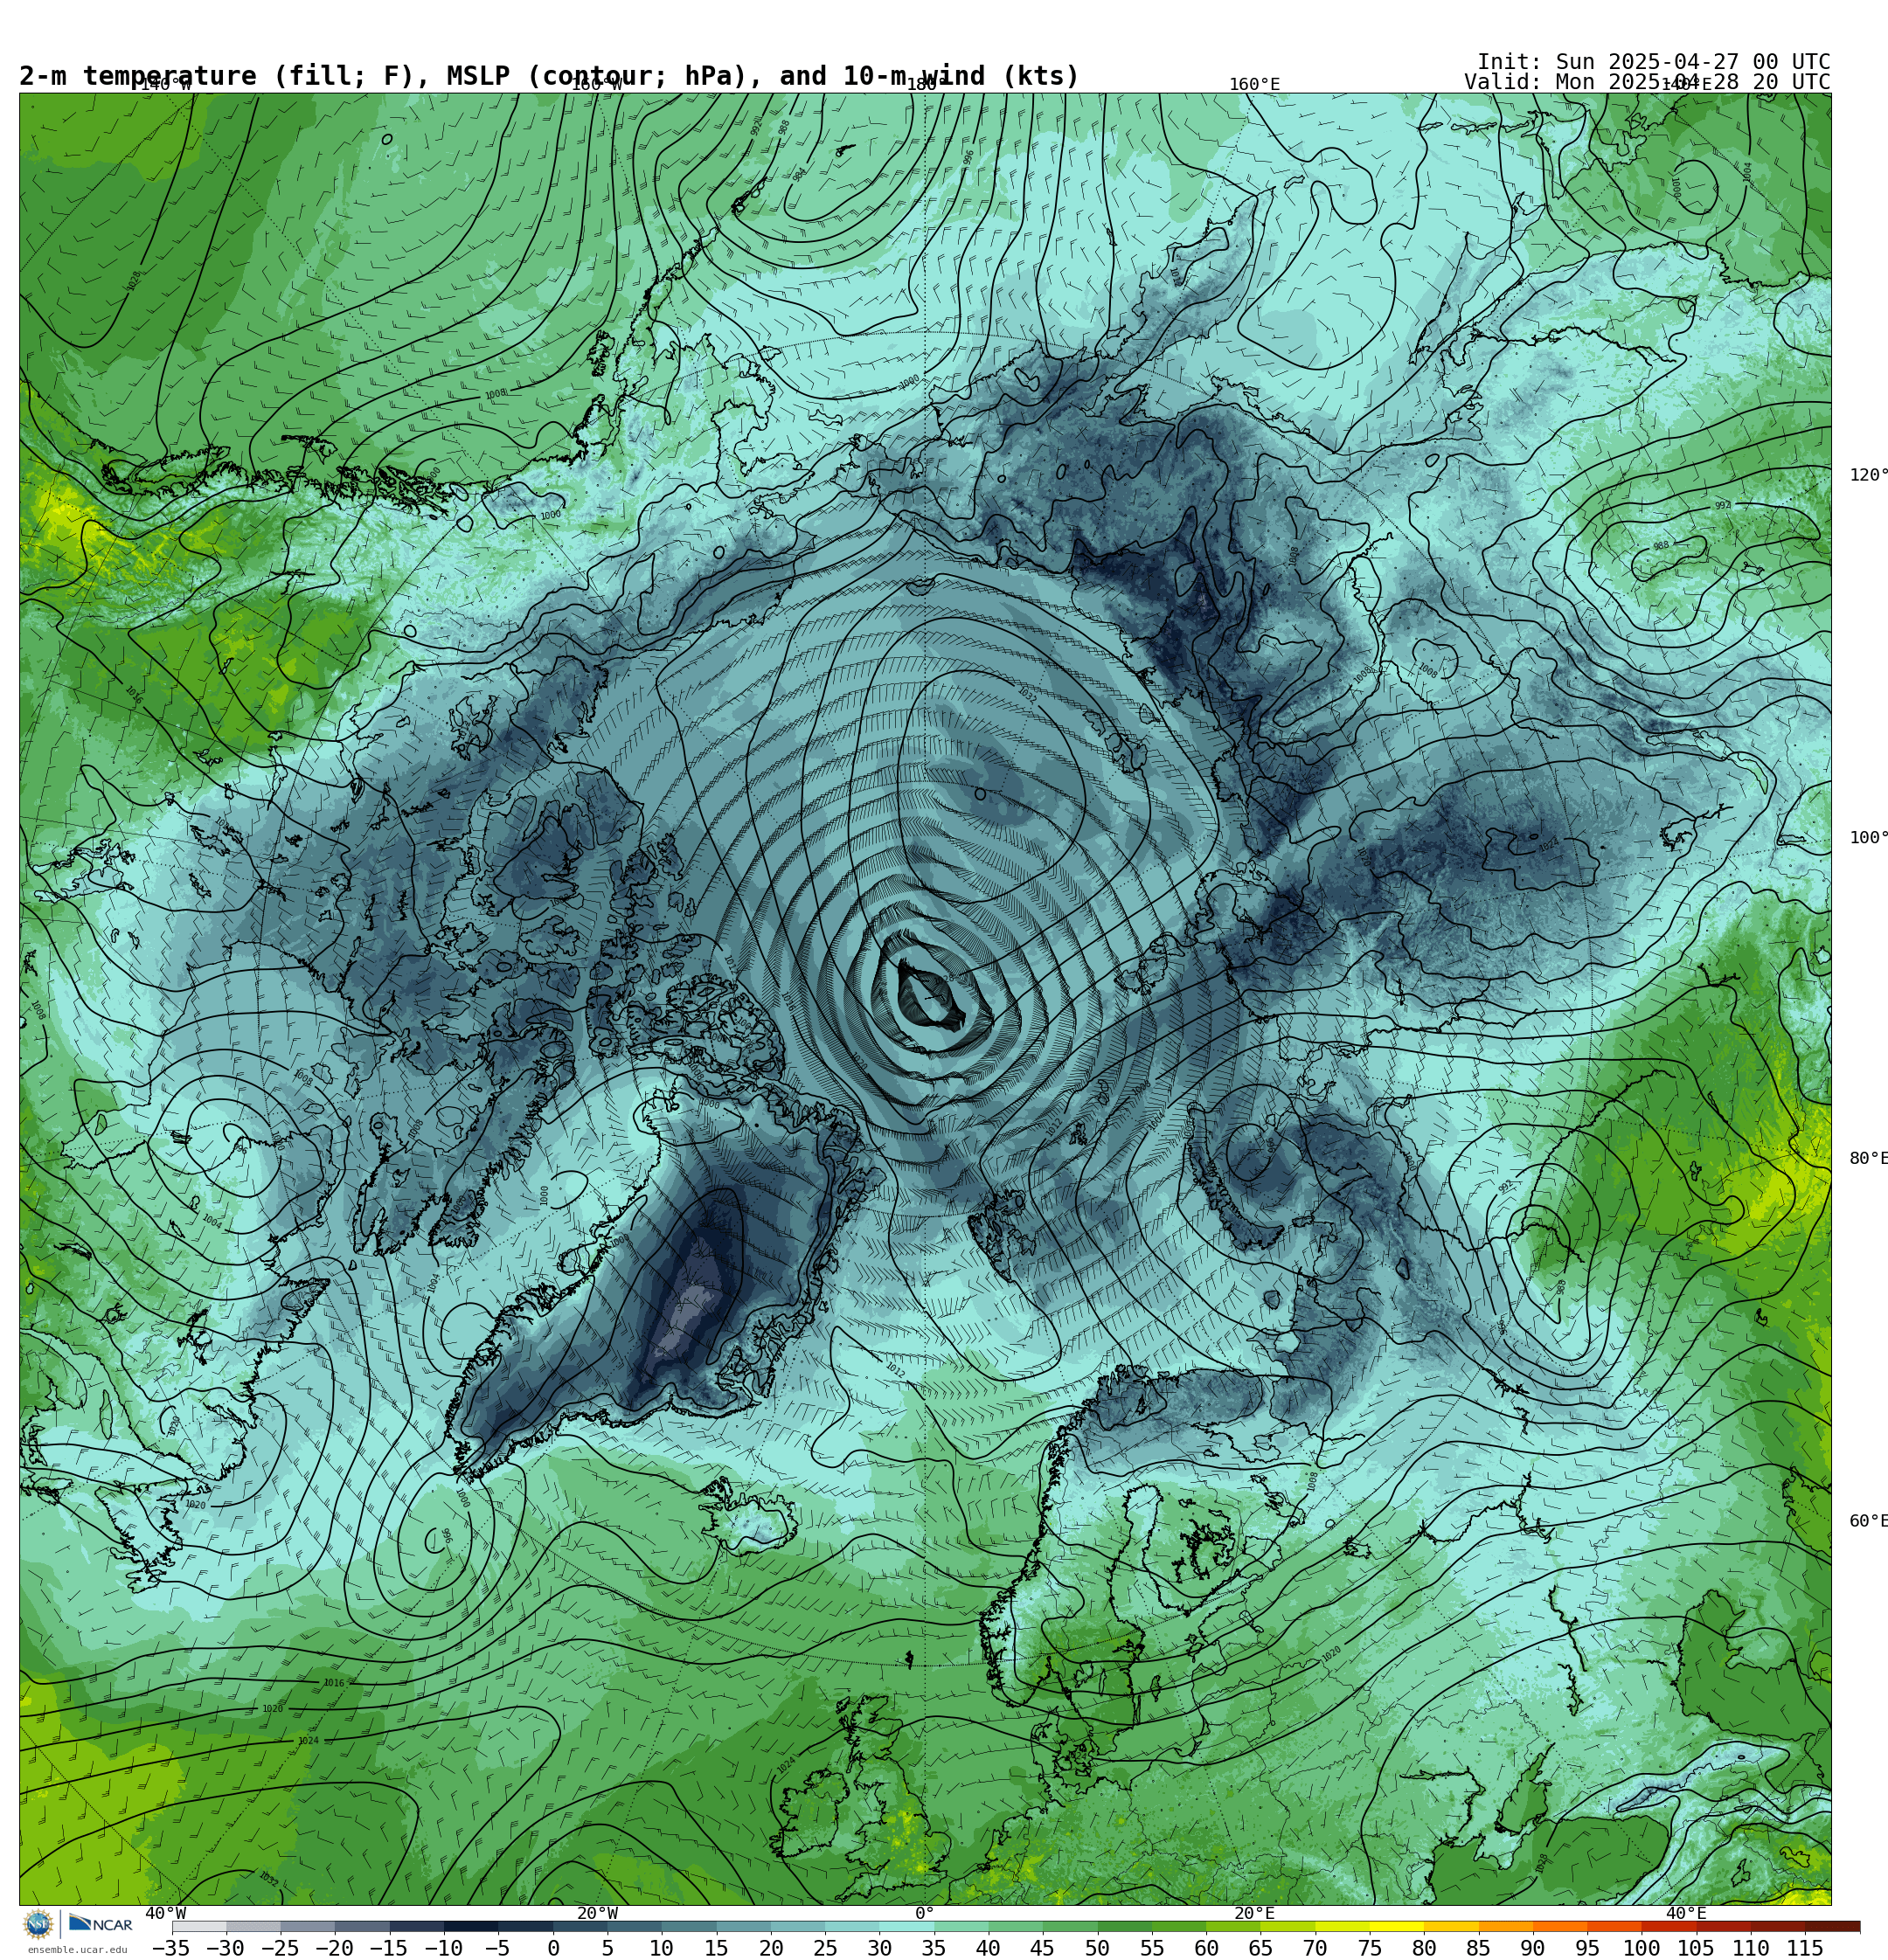This screenshot has width=1888, height=1960.
Task: Click the '85' colorbar tick label
Action: (x=1478, y=1948)
